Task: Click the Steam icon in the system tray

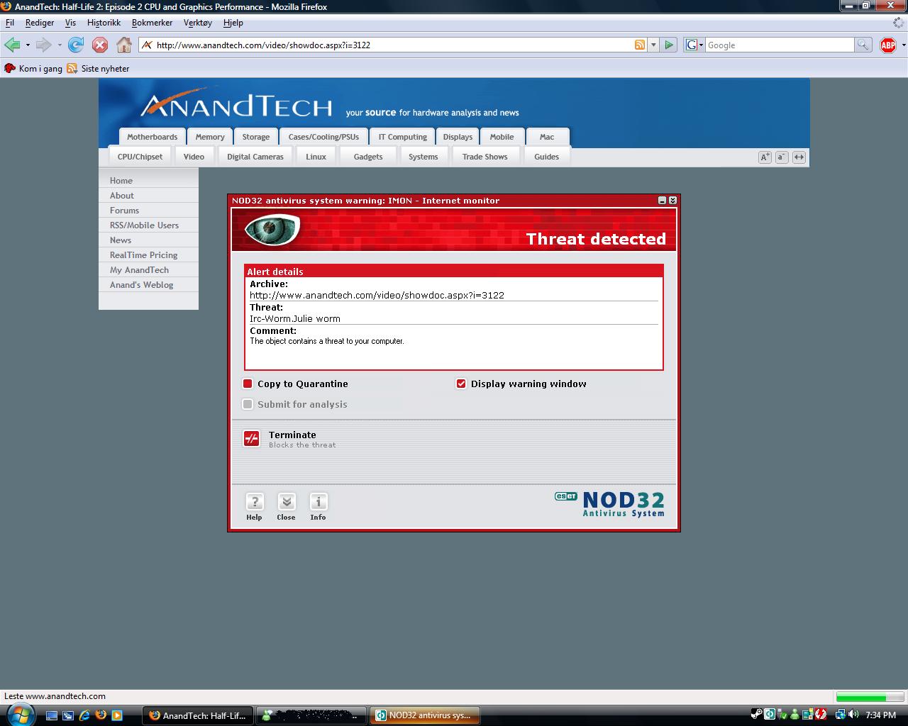Action: tap(757, 715)
